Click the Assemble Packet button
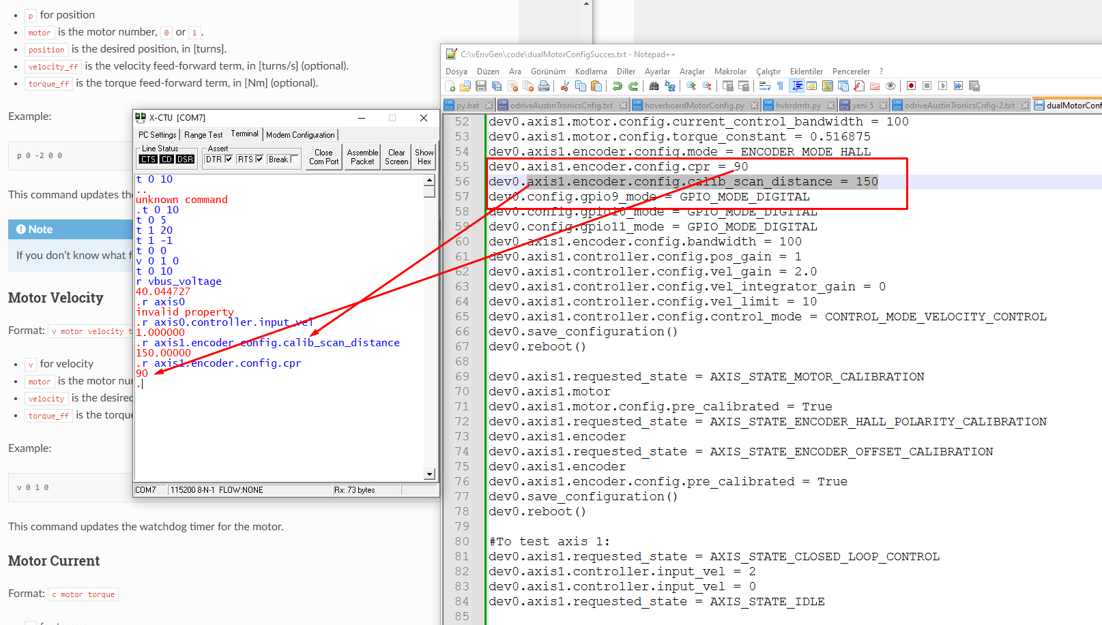Image resolution: width=1102 pixels, height=625 pixels. click(362, 157)
